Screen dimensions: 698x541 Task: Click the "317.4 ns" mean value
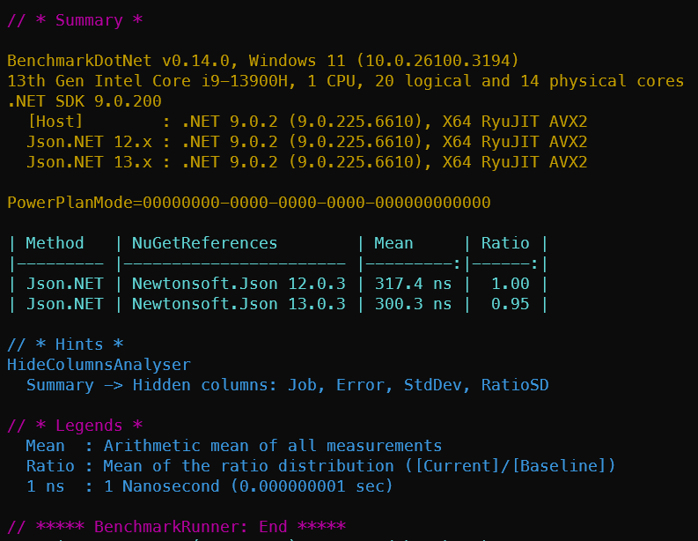point(413,284)
